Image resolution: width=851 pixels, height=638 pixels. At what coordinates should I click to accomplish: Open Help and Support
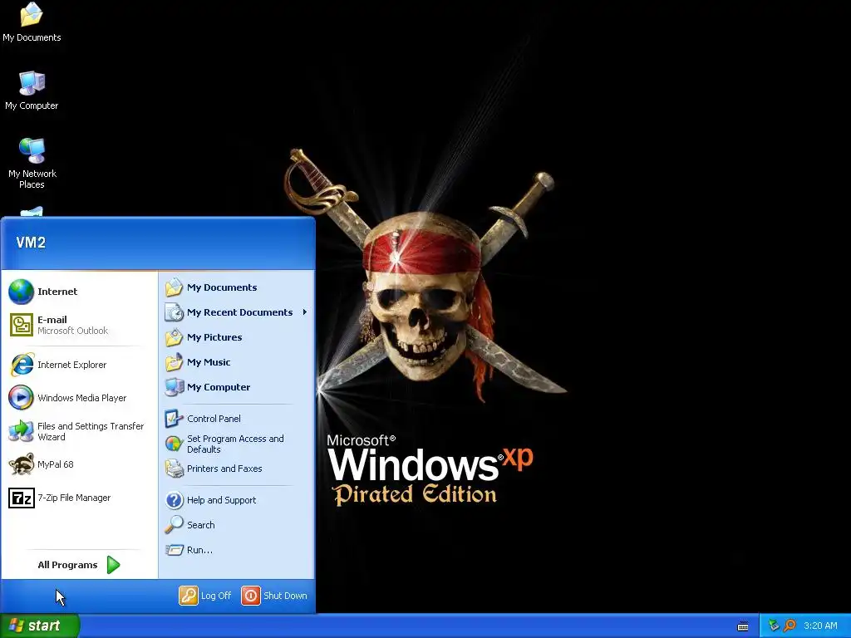237,499
